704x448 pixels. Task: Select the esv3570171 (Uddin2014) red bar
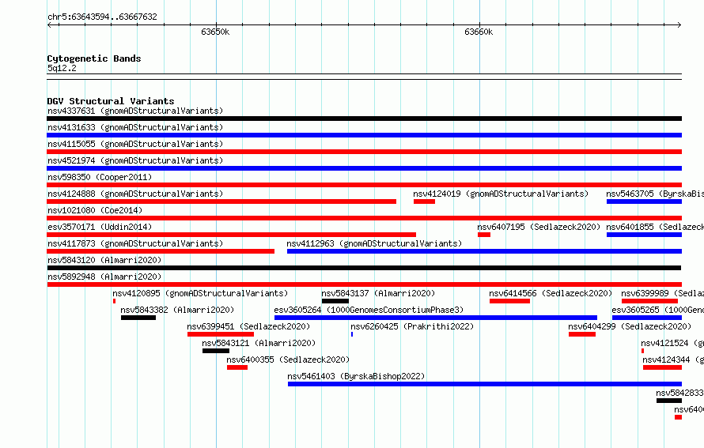click(231, 235)
